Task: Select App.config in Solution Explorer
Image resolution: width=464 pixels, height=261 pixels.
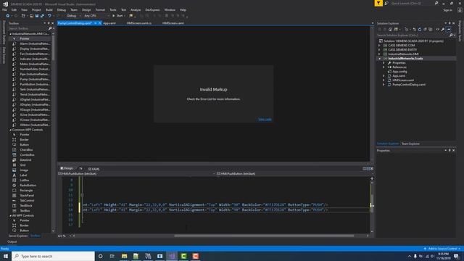Action: pyautogui.click(x=399, y=72)
